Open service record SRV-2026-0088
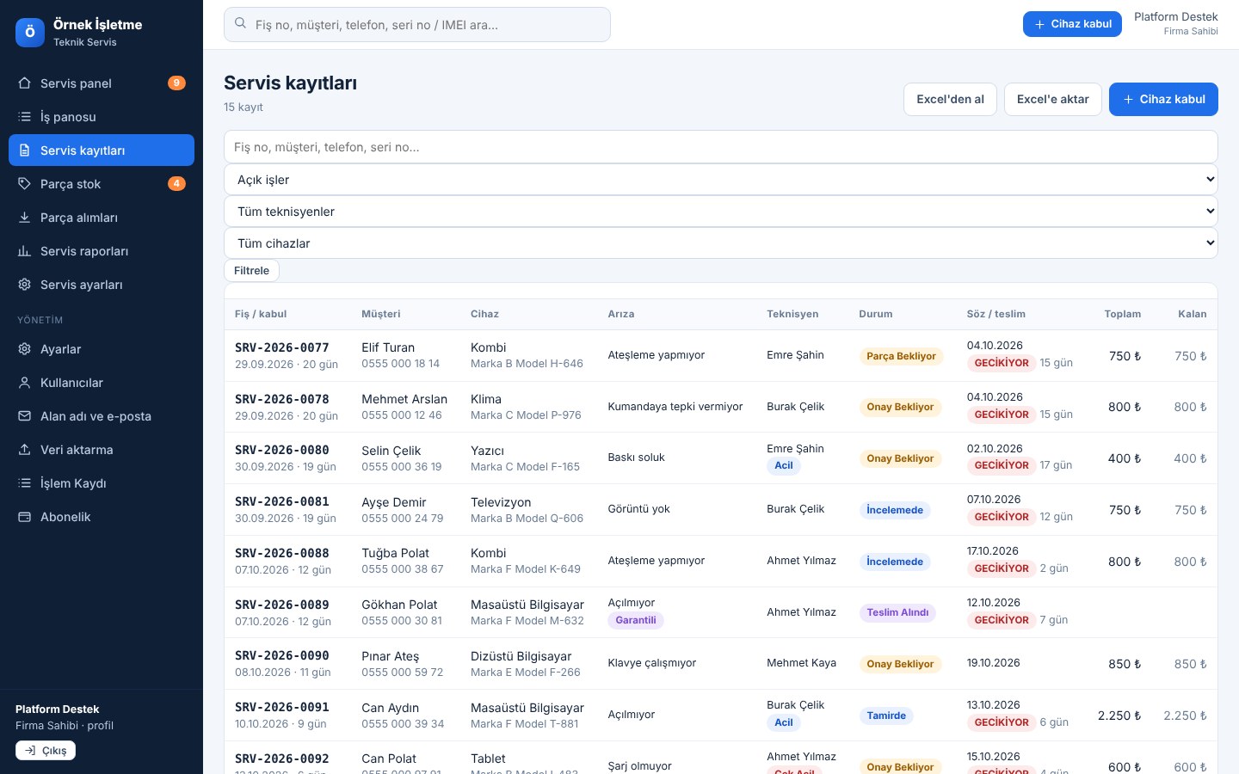The height and width of the screenshot is (774, 1239). coord(282,553)
